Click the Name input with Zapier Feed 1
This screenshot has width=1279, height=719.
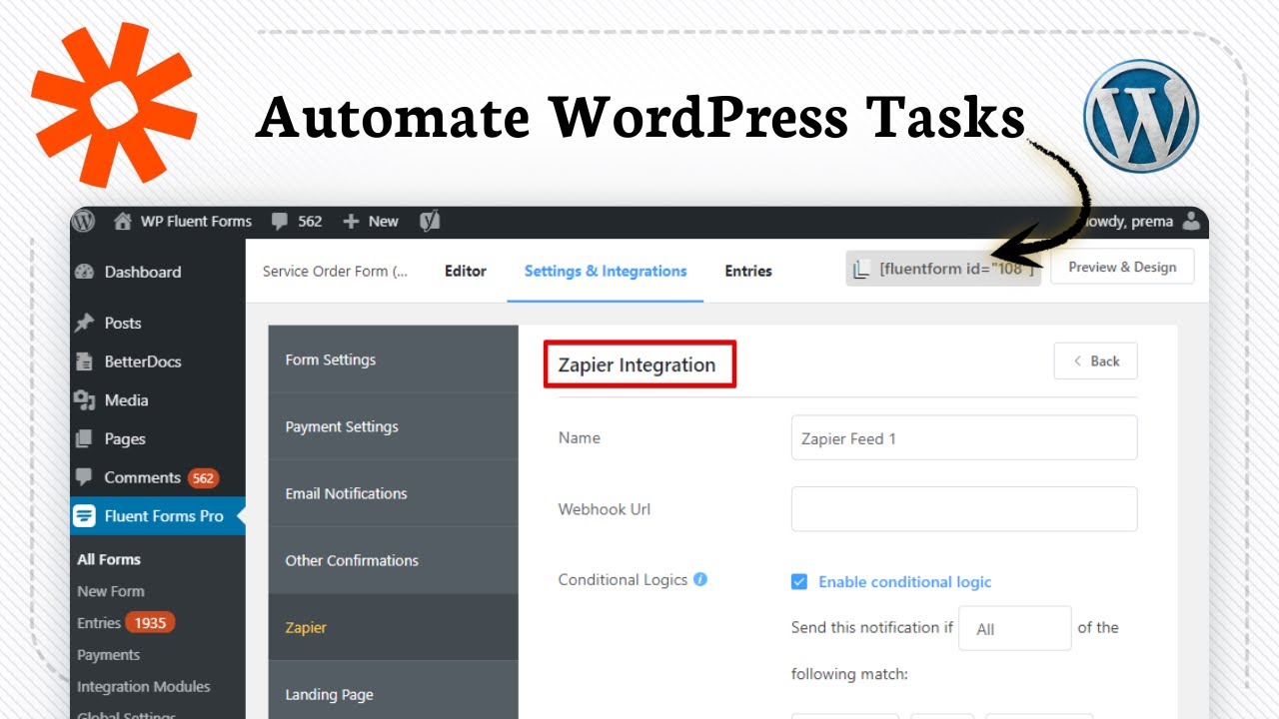point(964,438)
